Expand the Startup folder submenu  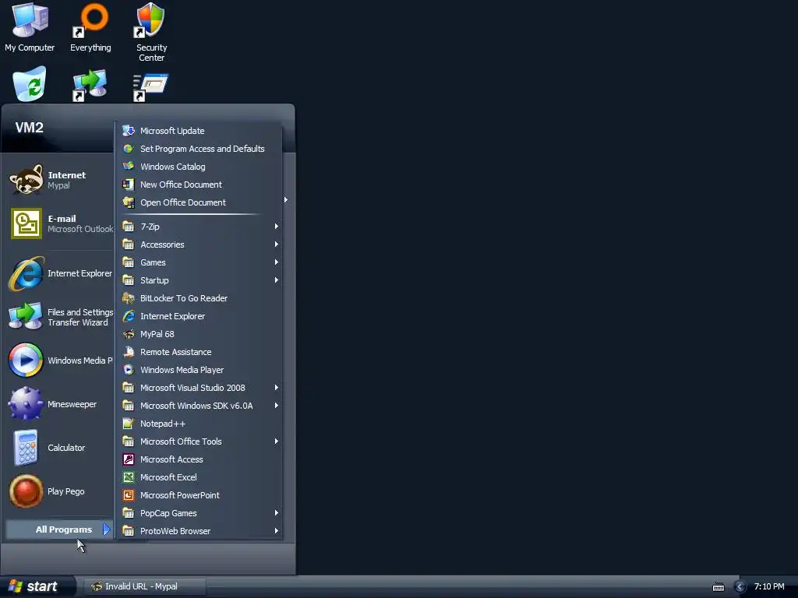[199, 280]
